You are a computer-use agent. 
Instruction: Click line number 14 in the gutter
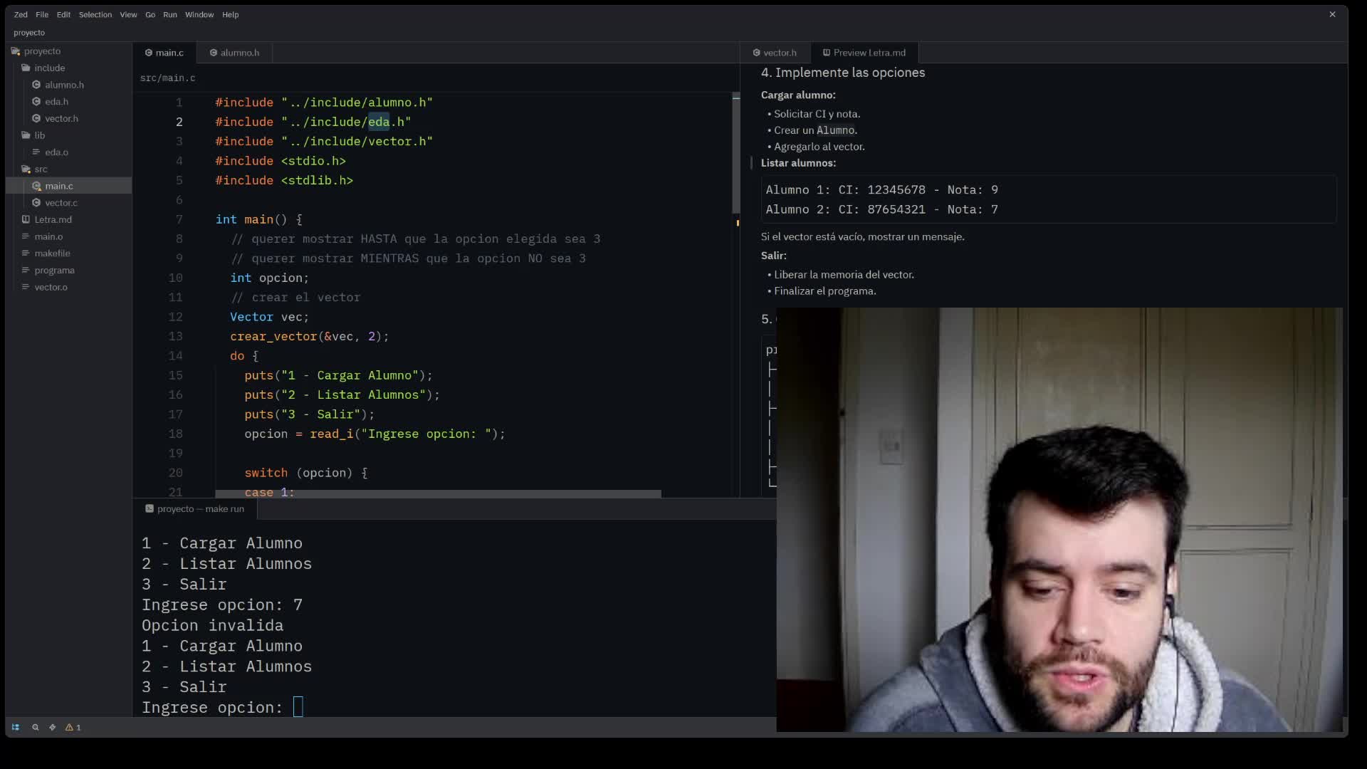coord(176,356)
